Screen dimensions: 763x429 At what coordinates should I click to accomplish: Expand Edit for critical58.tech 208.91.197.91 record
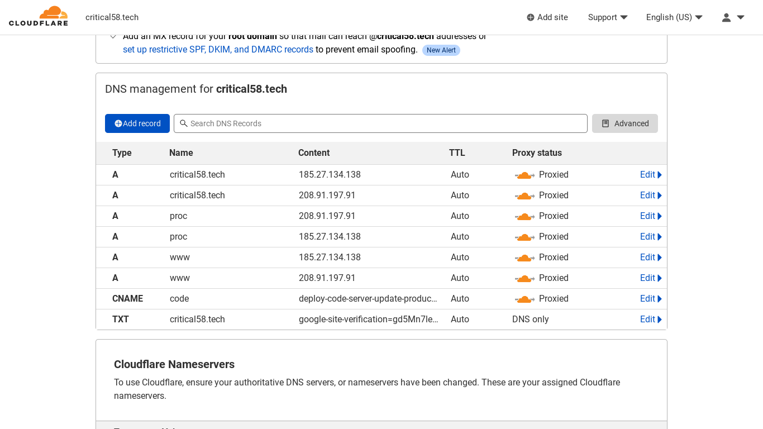(x=651, y=196)
